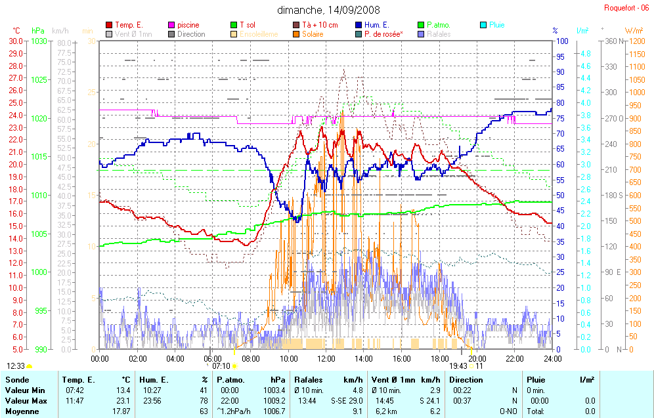Click the Sonde header in the table
The width and height of the screenshot is (654, 418).
(x=17, y=380)
